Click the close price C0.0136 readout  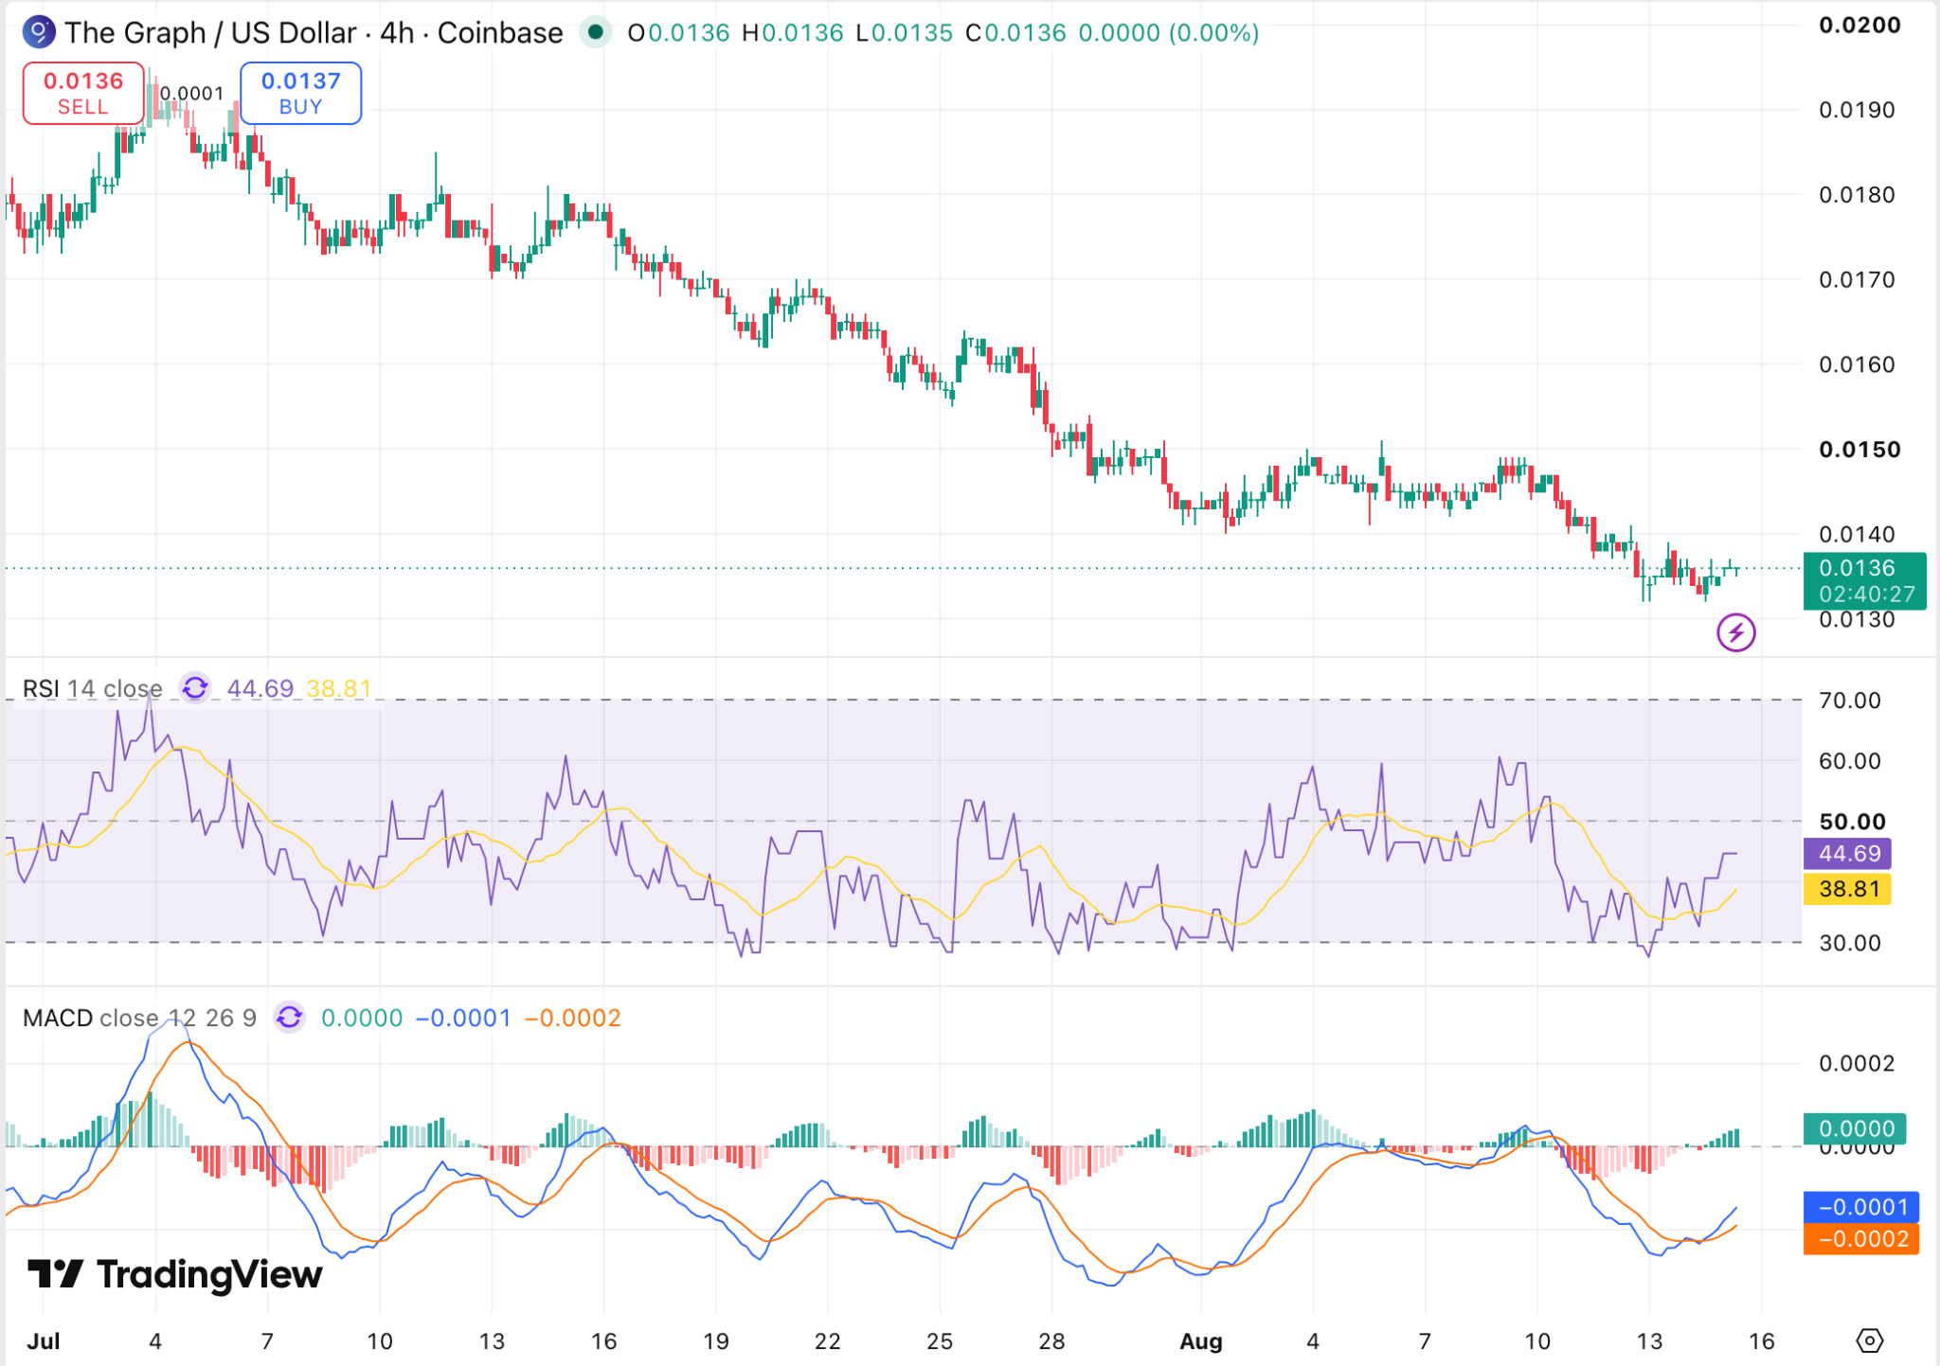click(1015, 33)
